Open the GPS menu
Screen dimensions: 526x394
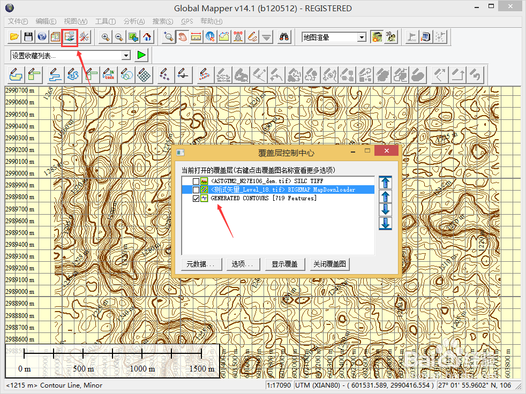click(x=187, y=21)
